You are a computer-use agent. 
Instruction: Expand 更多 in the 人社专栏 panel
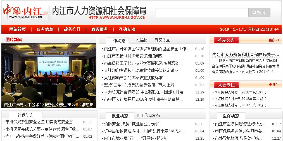pos(274,85)
